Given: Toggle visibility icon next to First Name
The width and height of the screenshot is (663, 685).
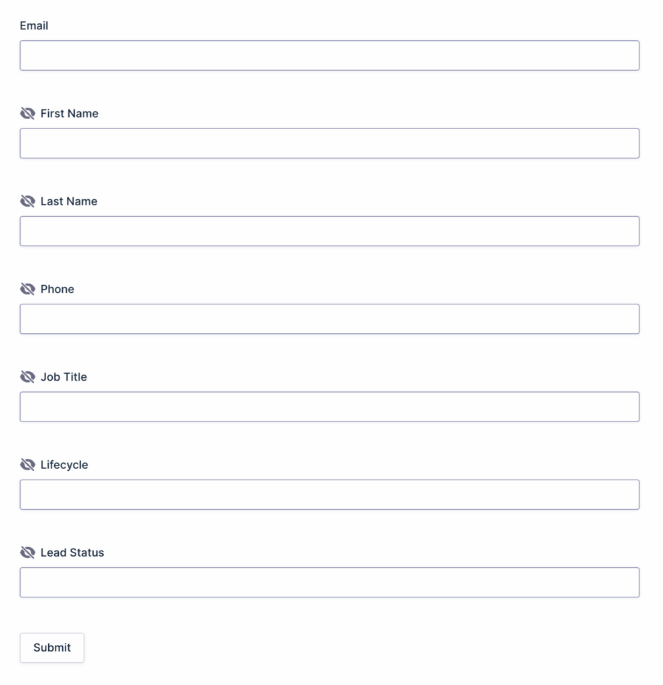Looking at the screenshot, I should (27, 113).
